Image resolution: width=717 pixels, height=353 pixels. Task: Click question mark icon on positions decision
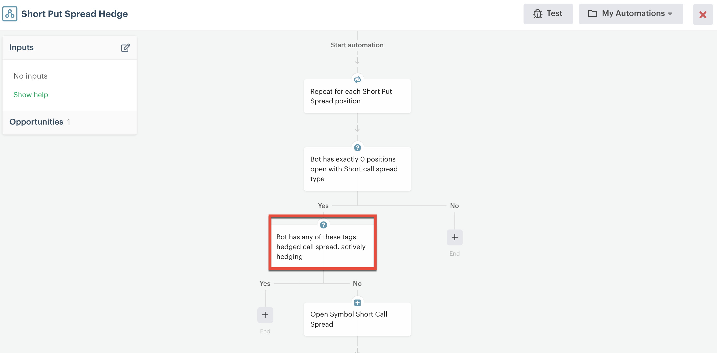[x=357, y=148]
